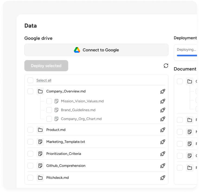Deploy Marketing_Template.txt using rocket icon
Screen dimensions: 200x193
tap(163, 142)
